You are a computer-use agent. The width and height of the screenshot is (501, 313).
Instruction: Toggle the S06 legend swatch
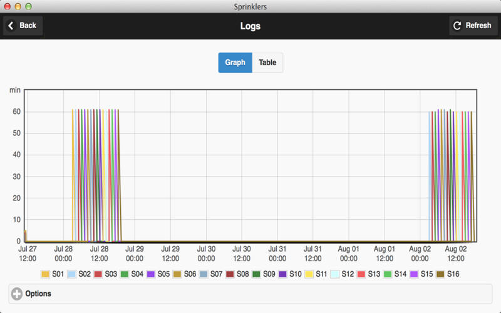(177, 274)
